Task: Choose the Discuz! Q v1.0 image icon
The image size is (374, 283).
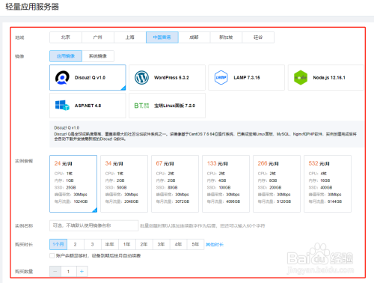Action: point(62,78)
